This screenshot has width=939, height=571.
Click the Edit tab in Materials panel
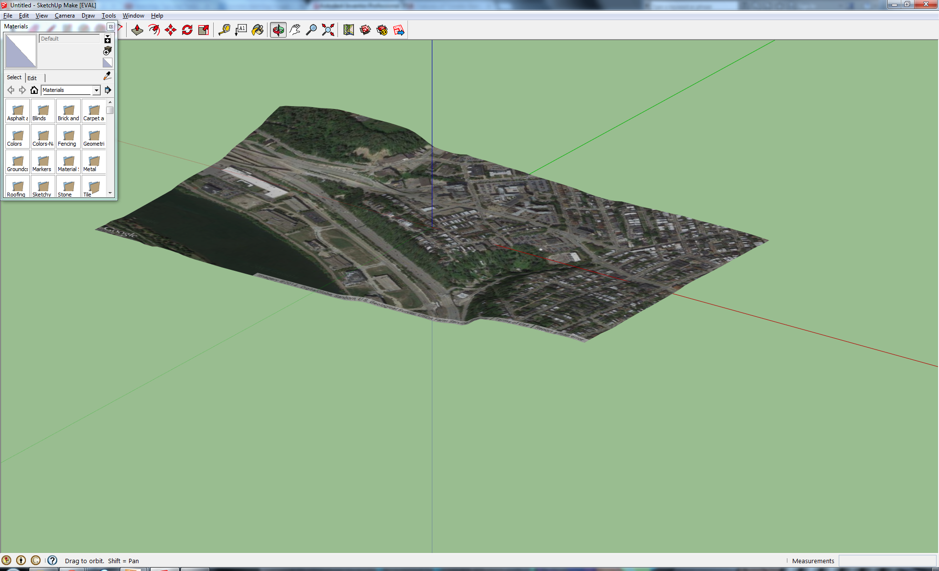[32, 78]
